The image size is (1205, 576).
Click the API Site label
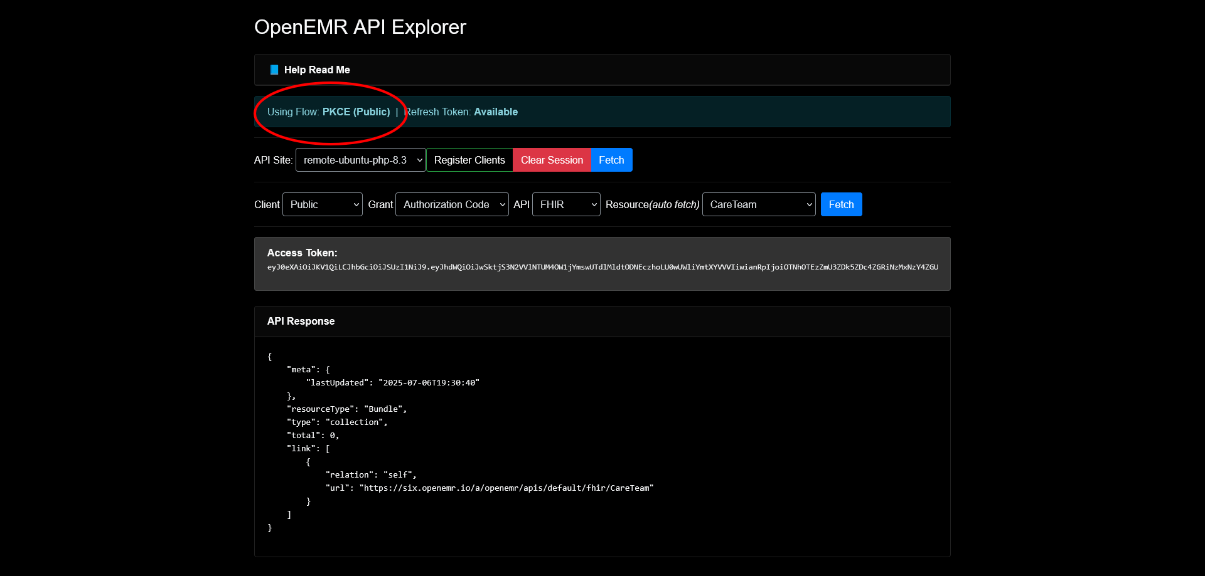click(273, 160)
